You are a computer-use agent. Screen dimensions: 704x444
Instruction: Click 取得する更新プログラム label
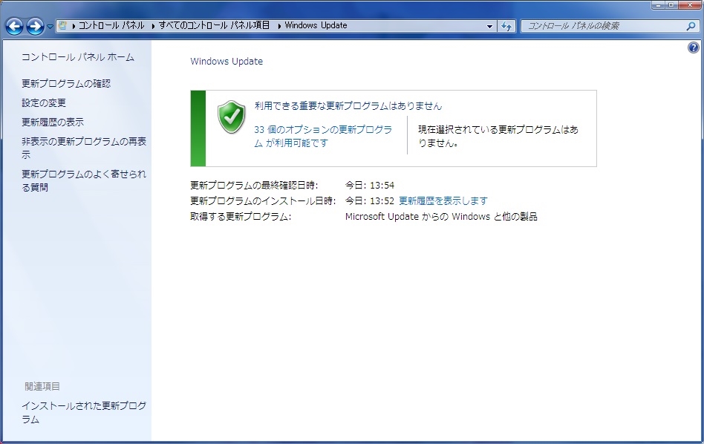click(241, 216)
